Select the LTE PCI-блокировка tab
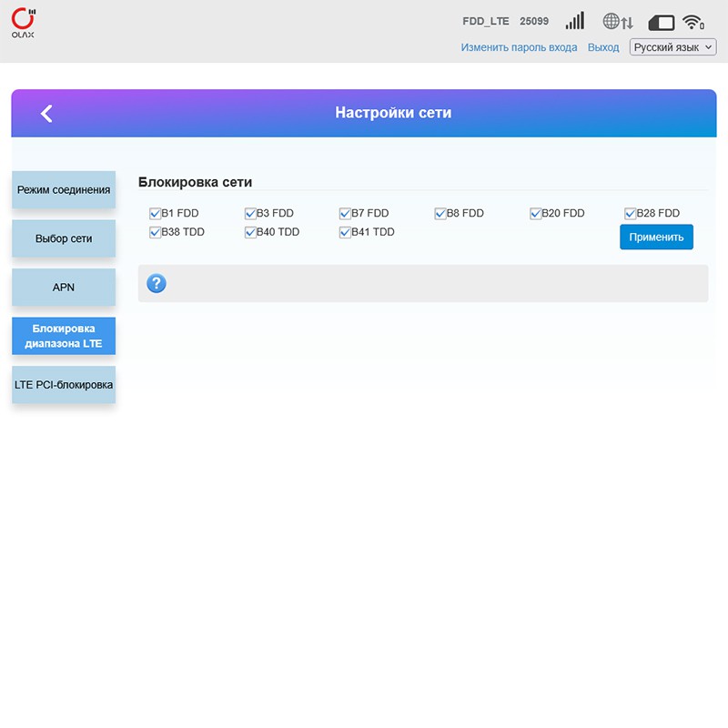 pos(64,385)
